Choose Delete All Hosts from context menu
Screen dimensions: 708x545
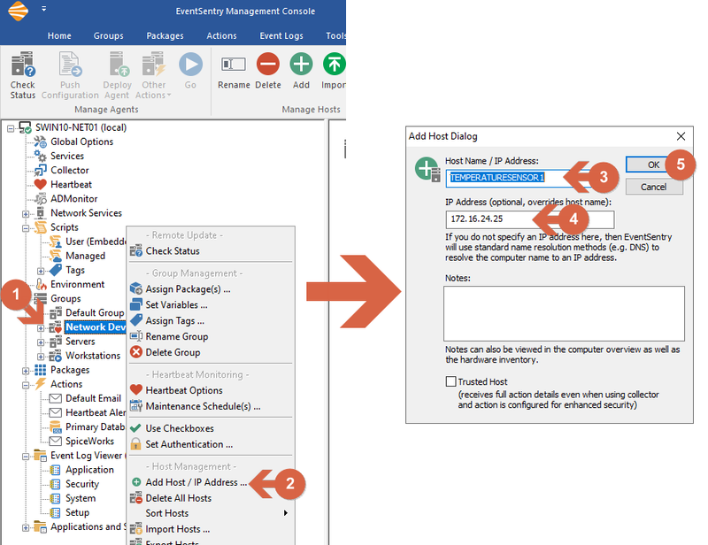(x=179, y=498)
